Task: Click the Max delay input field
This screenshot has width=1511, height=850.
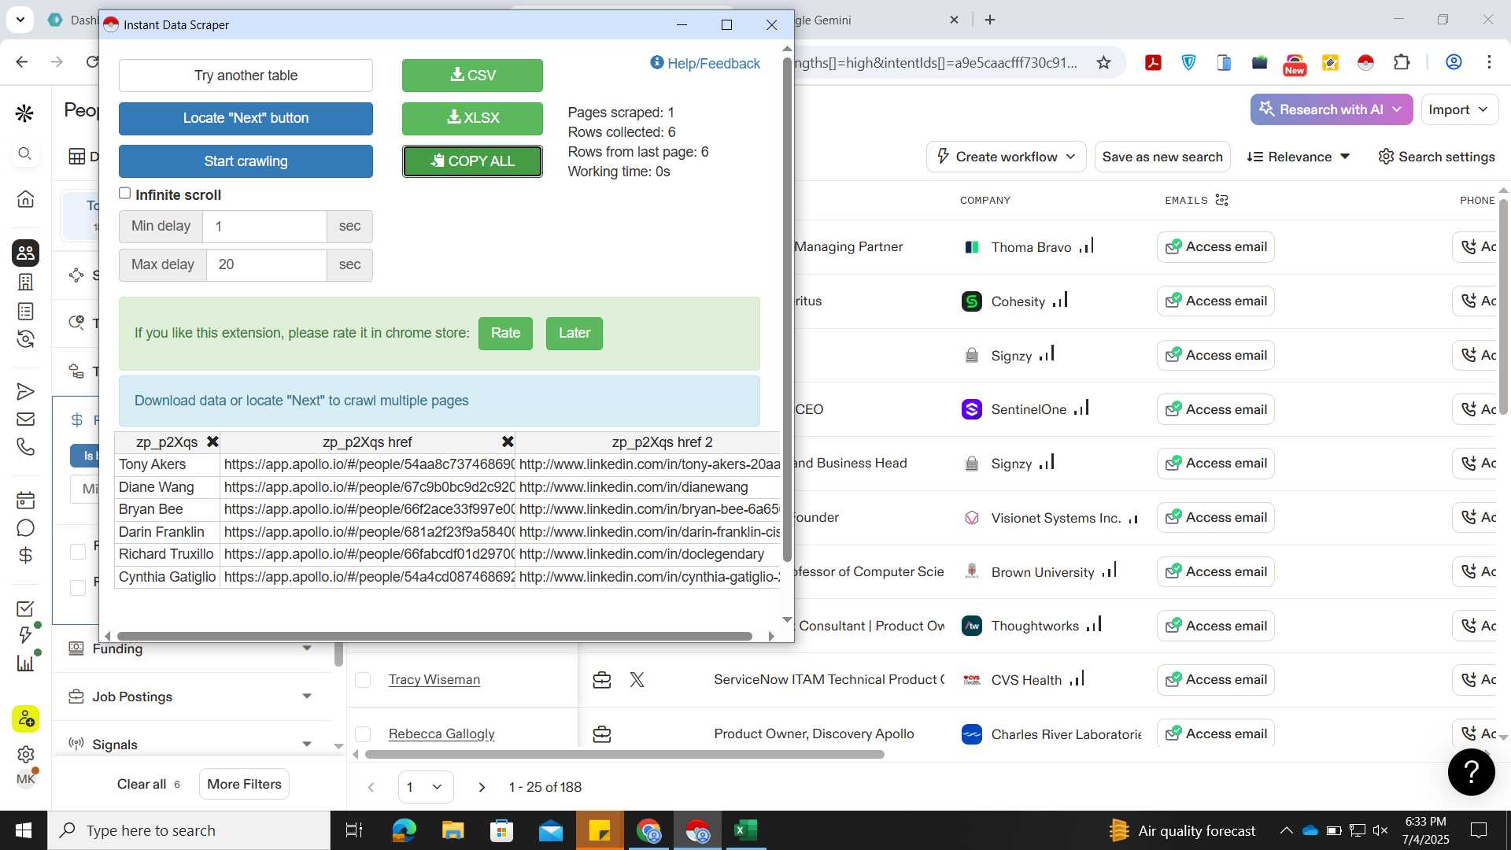Action: [266, 265]
